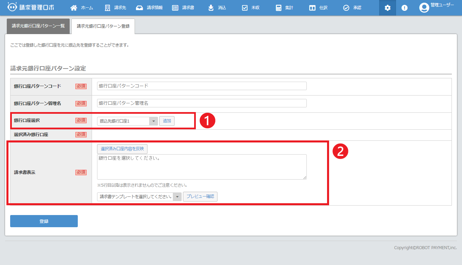Click the download arrow icon for 消込
This screenshot has width=462, height=265.
[211, 8]
